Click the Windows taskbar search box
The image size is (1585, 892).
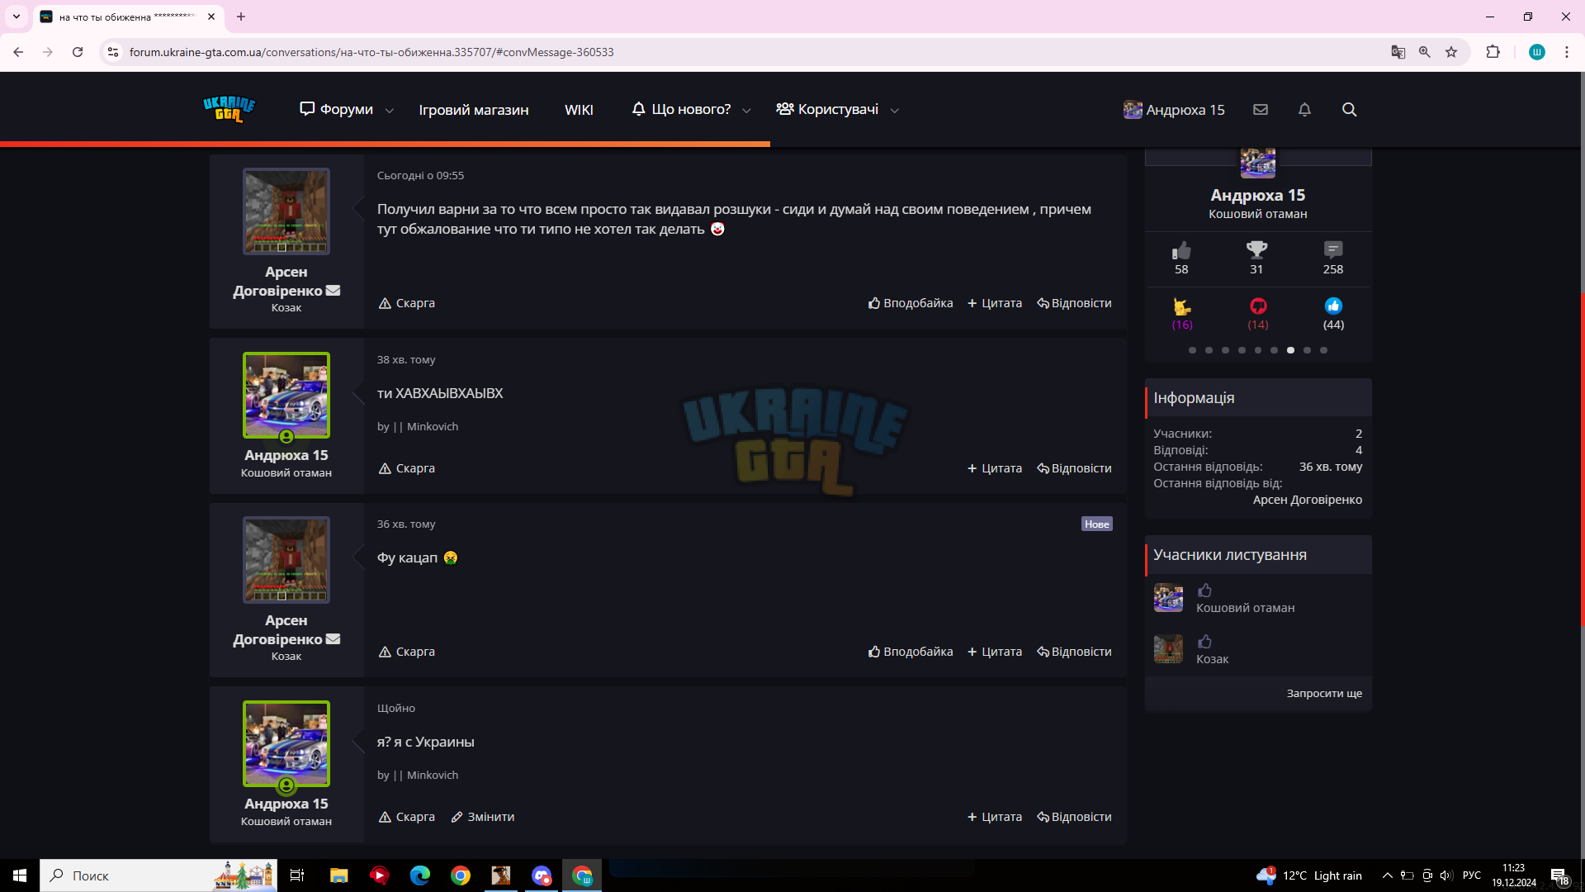pyautogui.click(x=158, y=875)
